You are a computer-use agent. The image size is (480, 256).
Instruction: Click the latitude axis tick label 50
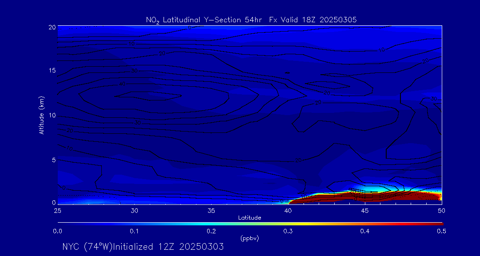click(x=442, y=211)
